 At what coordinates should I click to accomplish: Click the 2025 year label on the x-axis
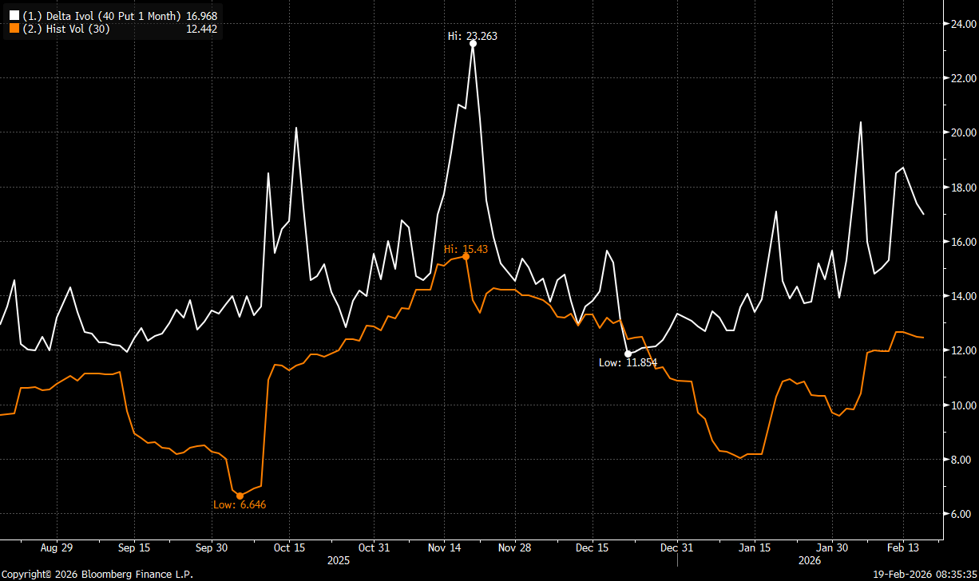[339, 561]
